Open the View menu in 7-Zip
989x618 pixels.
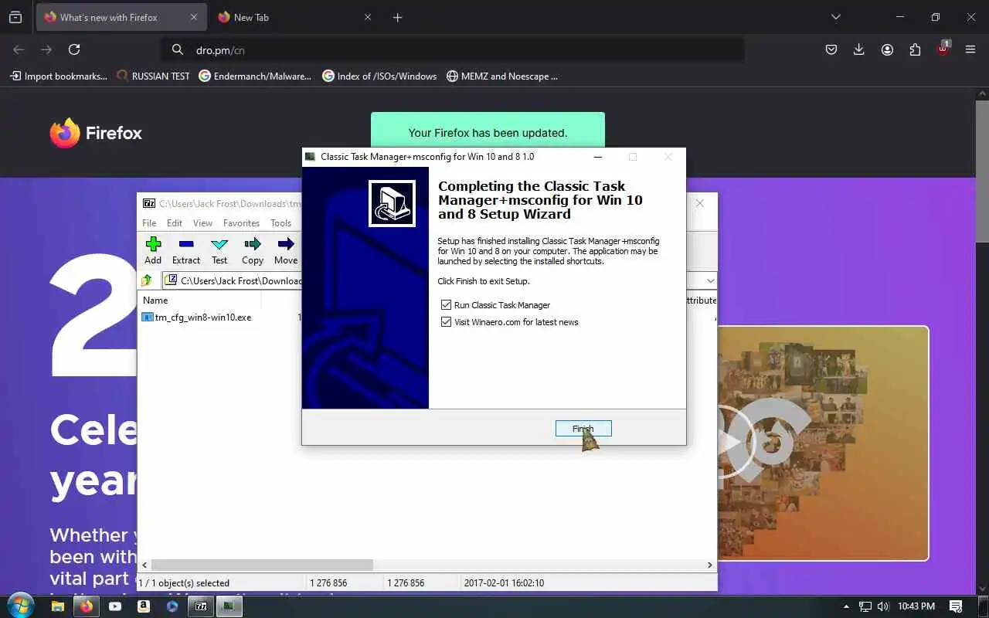click(202, 223)
